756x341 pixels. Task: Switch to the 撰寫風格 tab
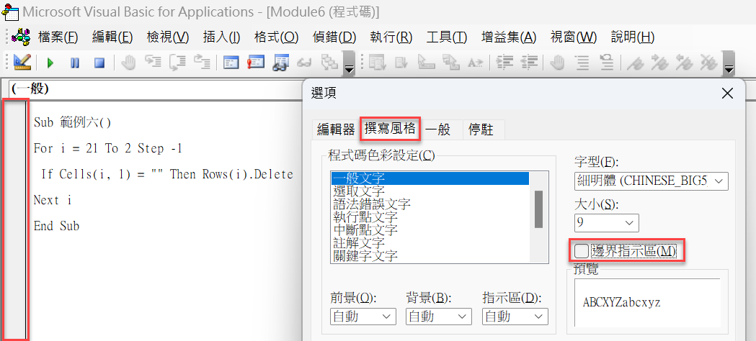click(x=391, y=129)
